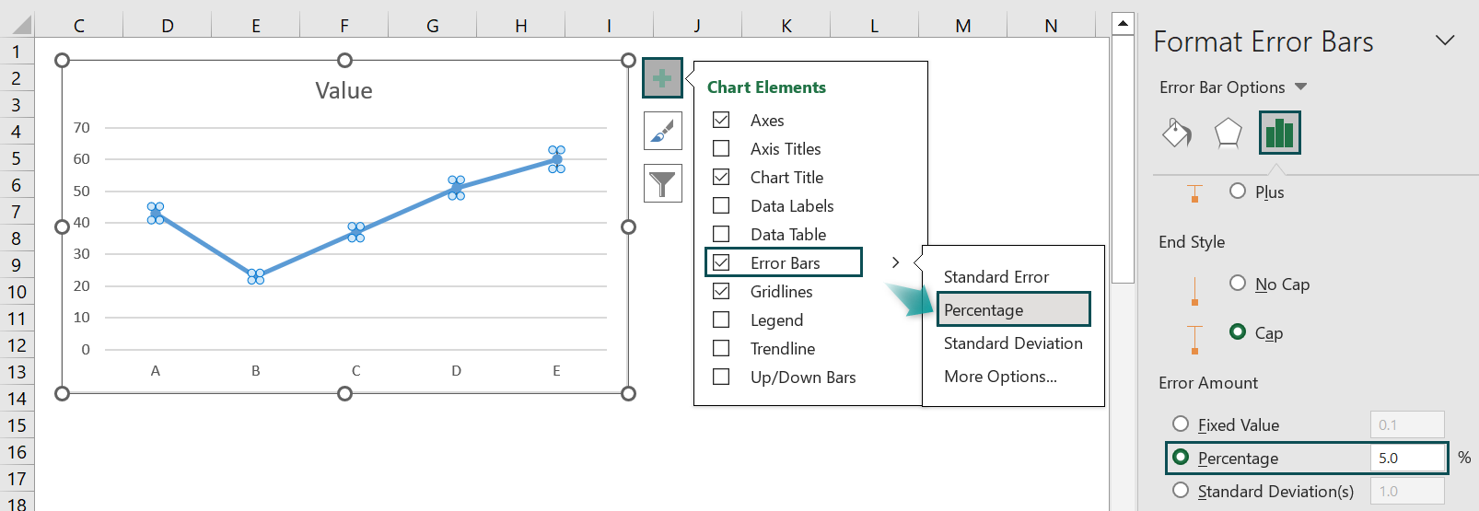The height and width of the screenshot is (511, 1479).
Task: Select the Standard Deviation(s) radio button
Action: pos(1181,490)
